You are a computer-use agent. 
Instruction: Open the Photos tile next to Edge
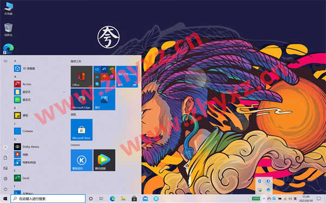[x=104, y=99]
